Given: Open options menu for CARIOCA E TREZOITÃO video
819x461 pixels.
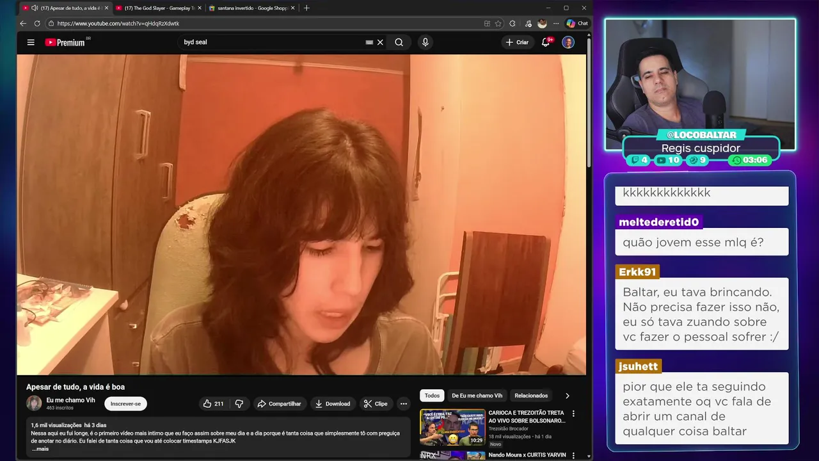Looking at the screenshot, I should coord(573,414).
